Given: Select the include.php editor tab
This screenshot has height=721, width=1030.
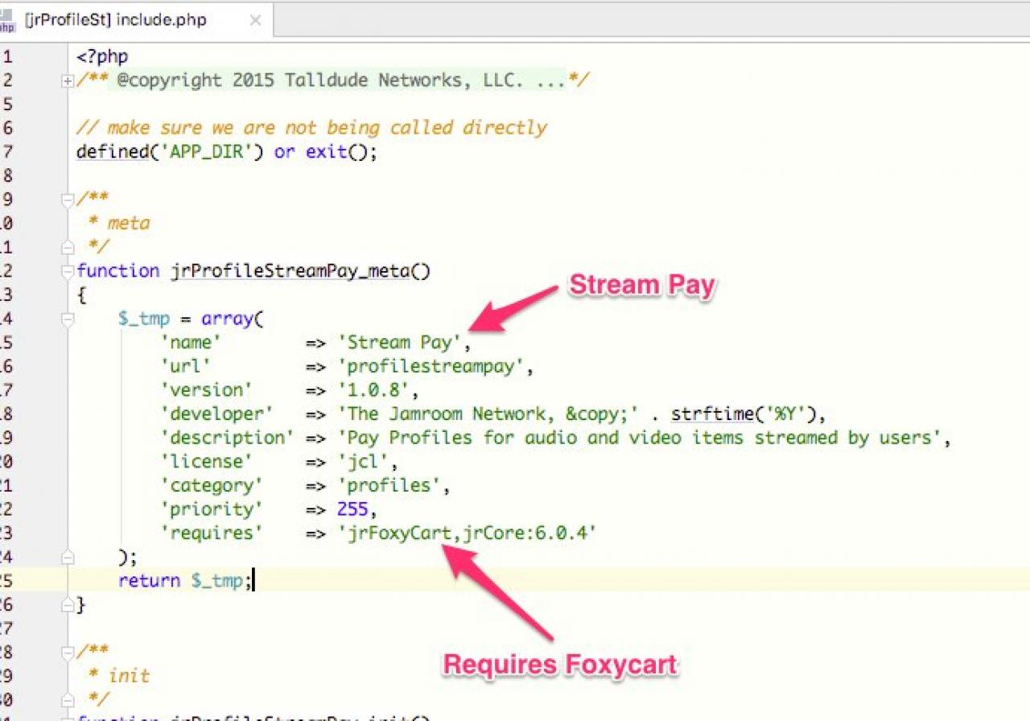Looking at the screenshot, I should tap(115, 20).
